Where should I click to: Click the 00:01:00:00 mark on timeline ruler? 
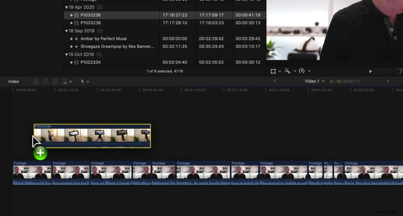[195, 90]
